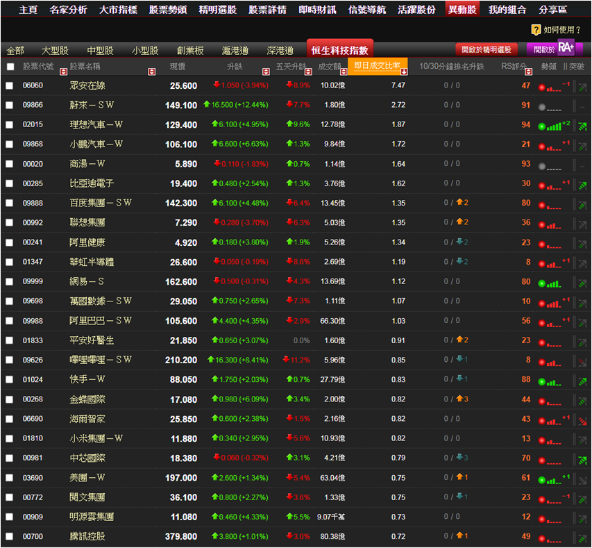The width and height of the screenshot is (592, 548).
Task: Open the 大市指標 menu
Action: click(118, 10)
